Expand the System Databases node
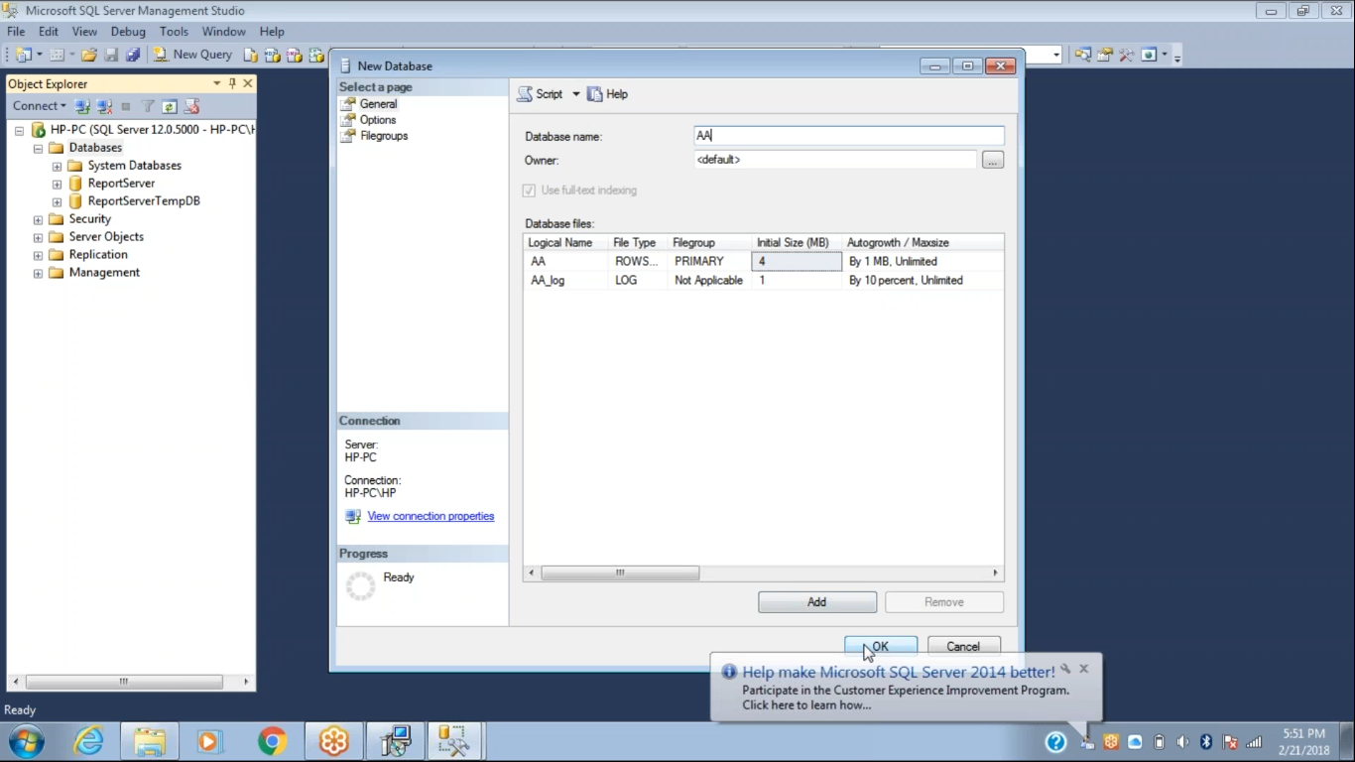The image size is (1355, 762). (57, 166)
